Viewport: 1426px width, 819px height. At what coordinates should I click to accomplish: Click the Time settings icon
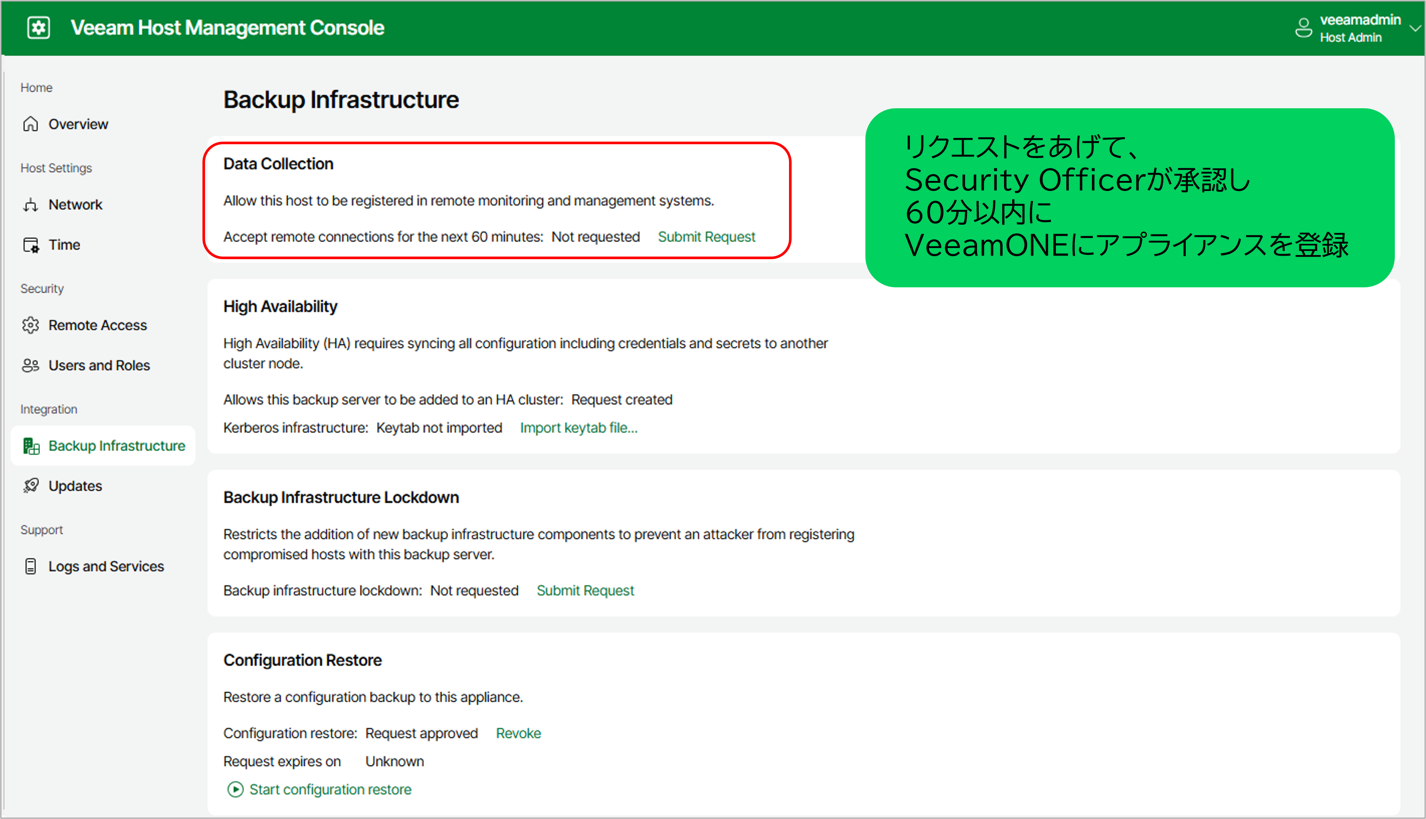coord(30,245)
